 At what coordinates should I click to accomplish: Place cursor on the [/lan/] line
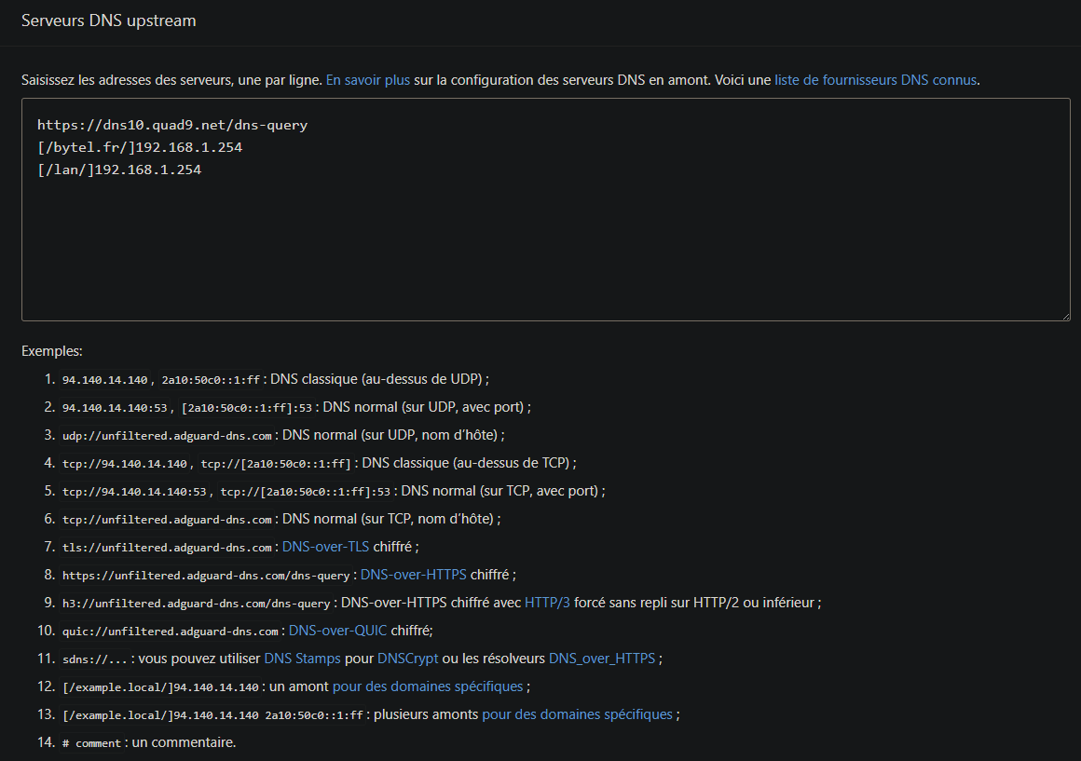119,170
